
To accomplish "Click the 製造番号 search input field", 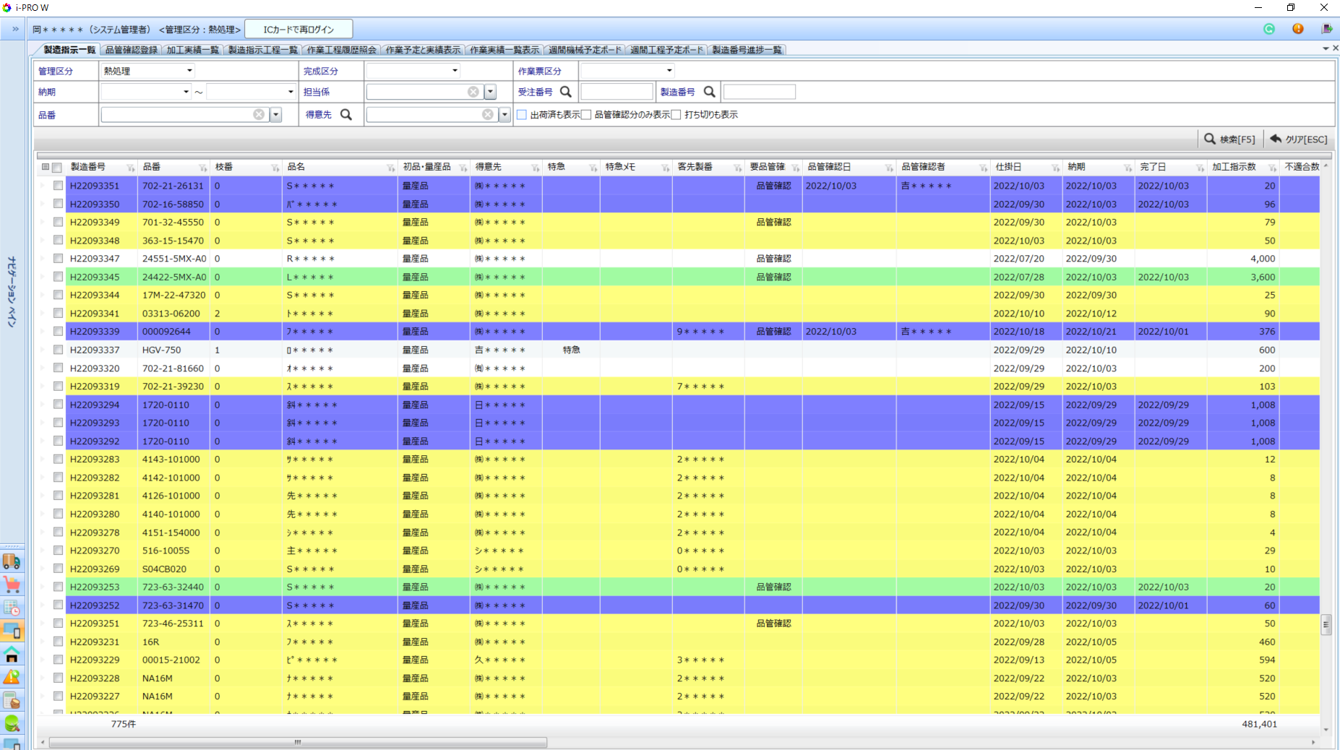I will pyautogui.click(x=759, y=92).
